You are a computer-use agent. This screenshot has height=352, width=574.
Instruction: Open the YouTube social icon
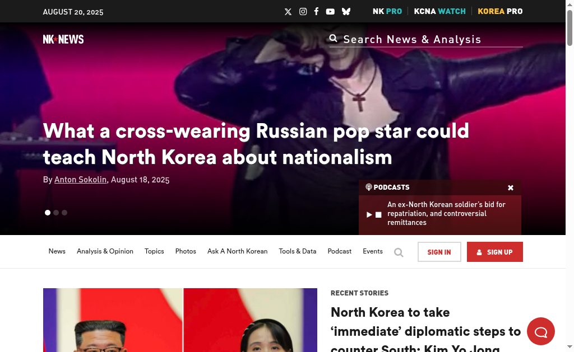click(330, 12)
